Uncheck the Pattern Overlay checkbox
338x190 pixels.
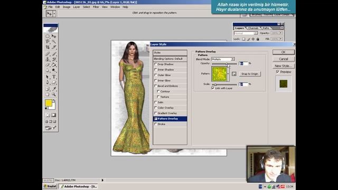coord(156,119)
